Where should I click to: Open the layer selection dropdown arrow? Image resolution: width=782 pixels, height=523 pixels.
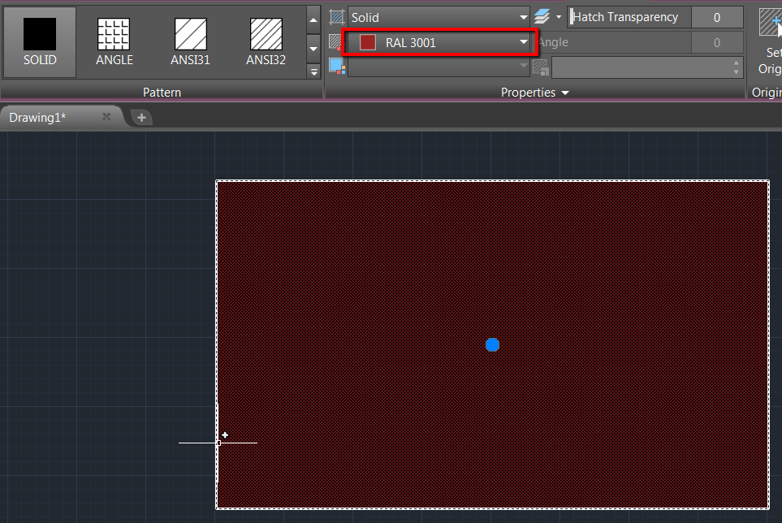point(559,16)
